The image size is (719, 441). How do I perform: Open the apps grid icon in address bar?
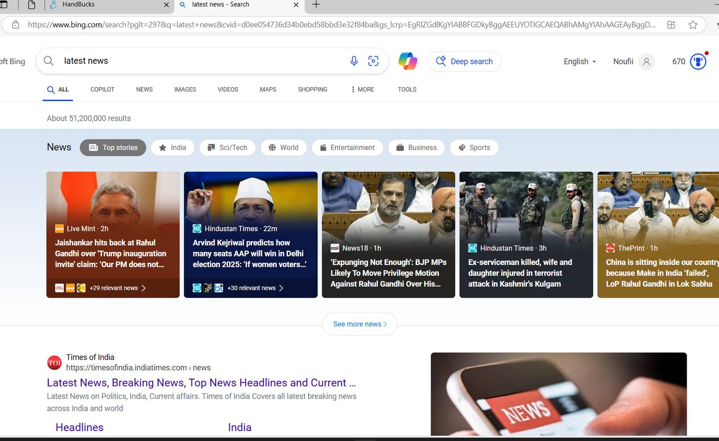671,25
